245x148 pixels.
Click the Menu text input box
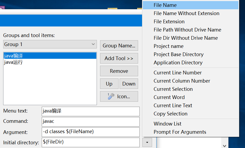(x=91, y=111)
